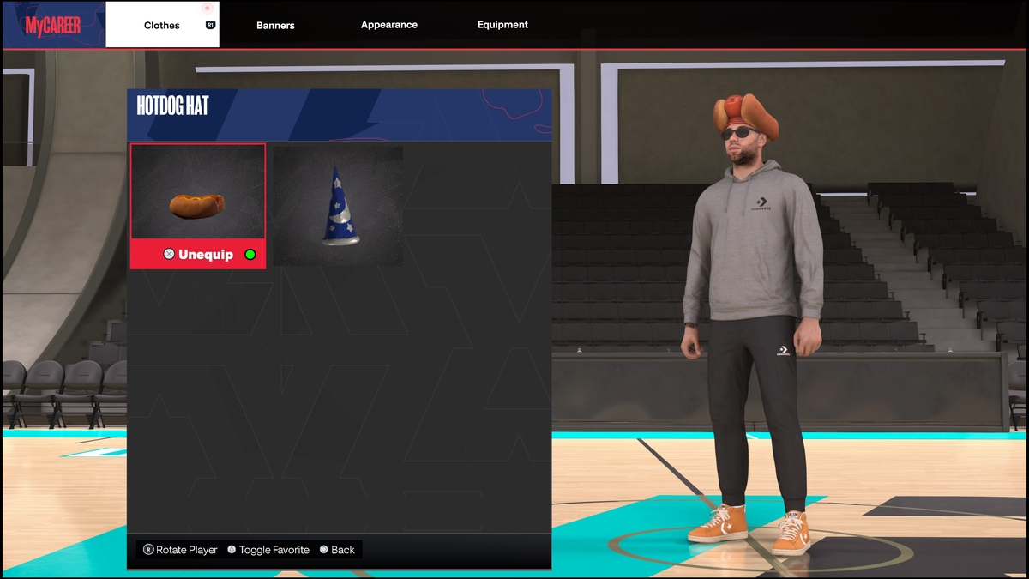Click the R stick icon for Rotate Player
The height and width of the screenshot is (579, 1029).
pyautogui.click(x=148, y=550)
